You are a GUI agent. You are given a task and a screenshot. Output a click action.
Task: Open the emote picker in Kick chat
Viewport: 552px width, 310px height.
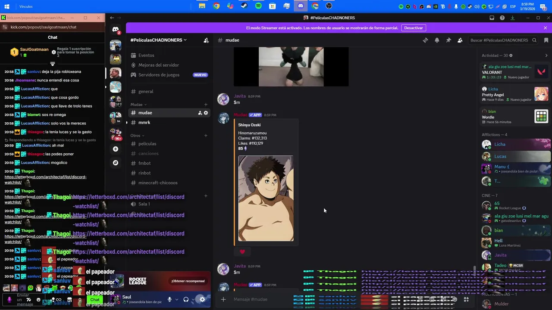(38, 300)
